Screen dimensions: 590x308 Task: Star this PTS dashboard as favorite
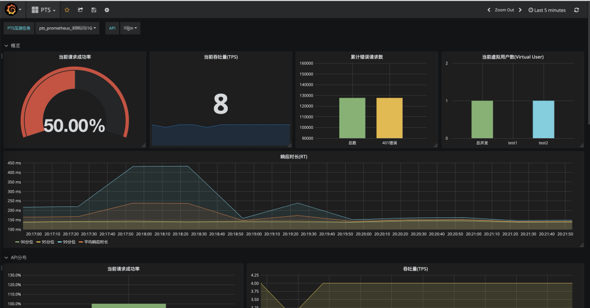[x=67, y=10]
